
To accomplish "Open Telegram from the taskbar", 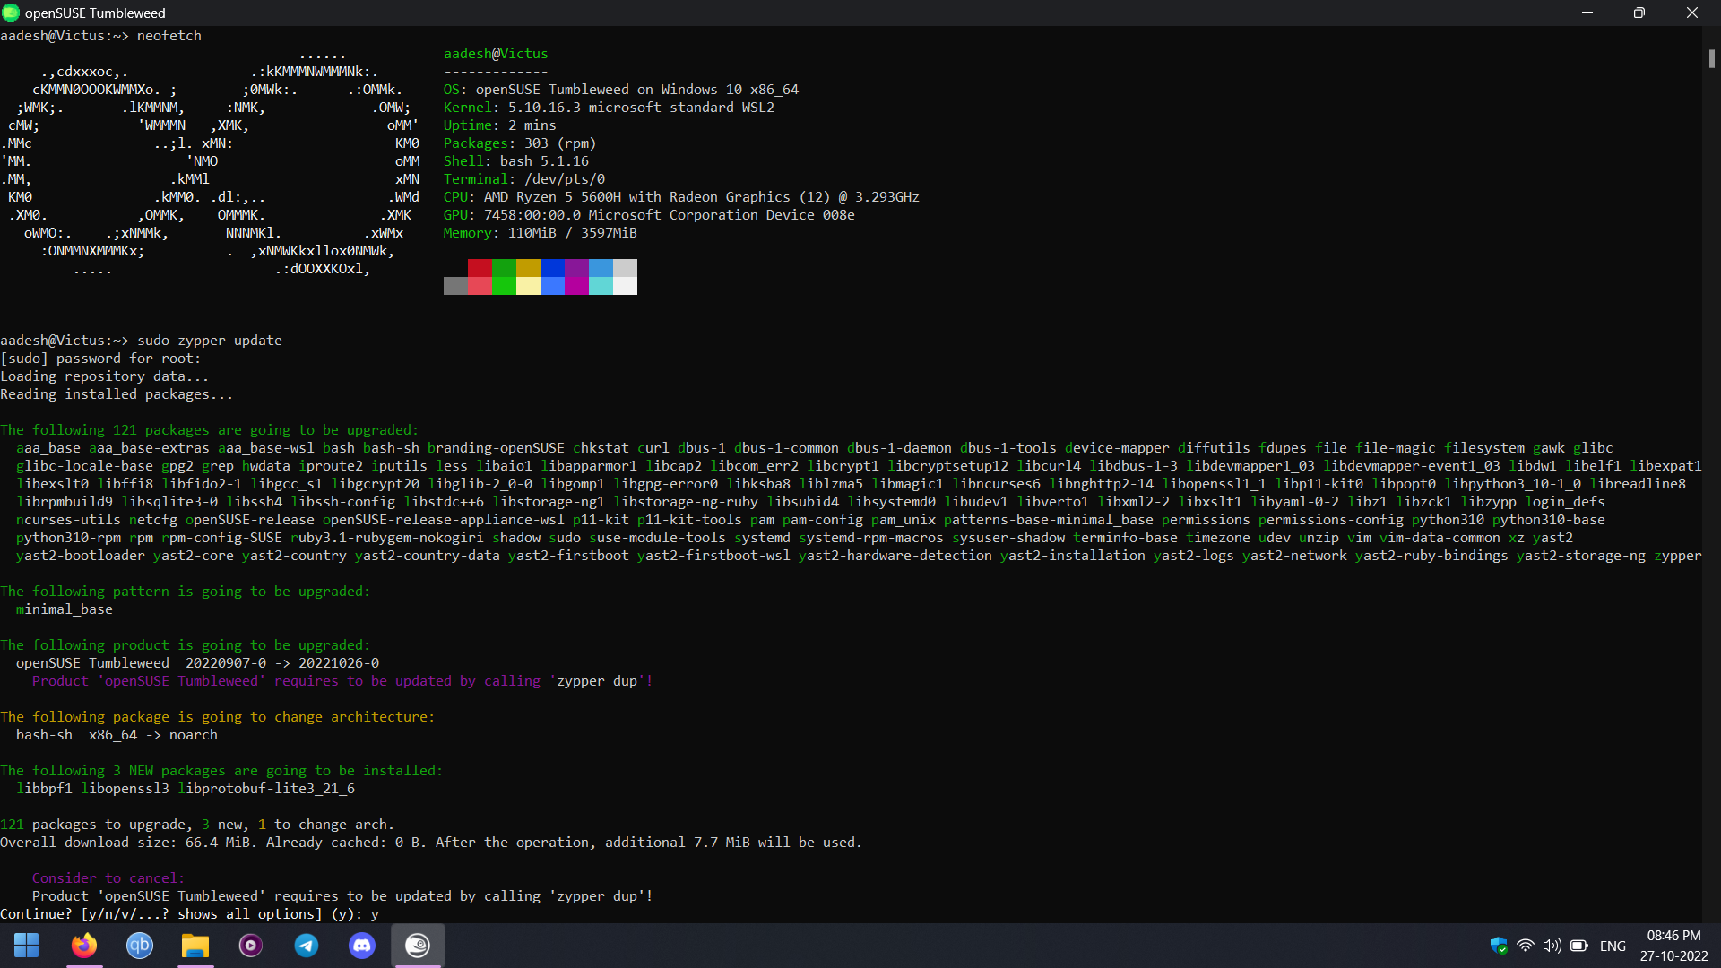I will (x=306, y=946).
